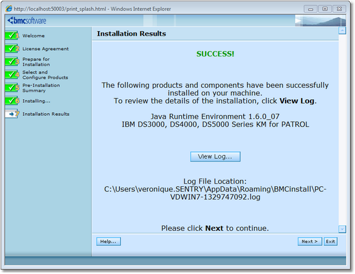Select the License Agreement step label
Image resolution: width=355 pixels, height=274 pixels.
46,49
